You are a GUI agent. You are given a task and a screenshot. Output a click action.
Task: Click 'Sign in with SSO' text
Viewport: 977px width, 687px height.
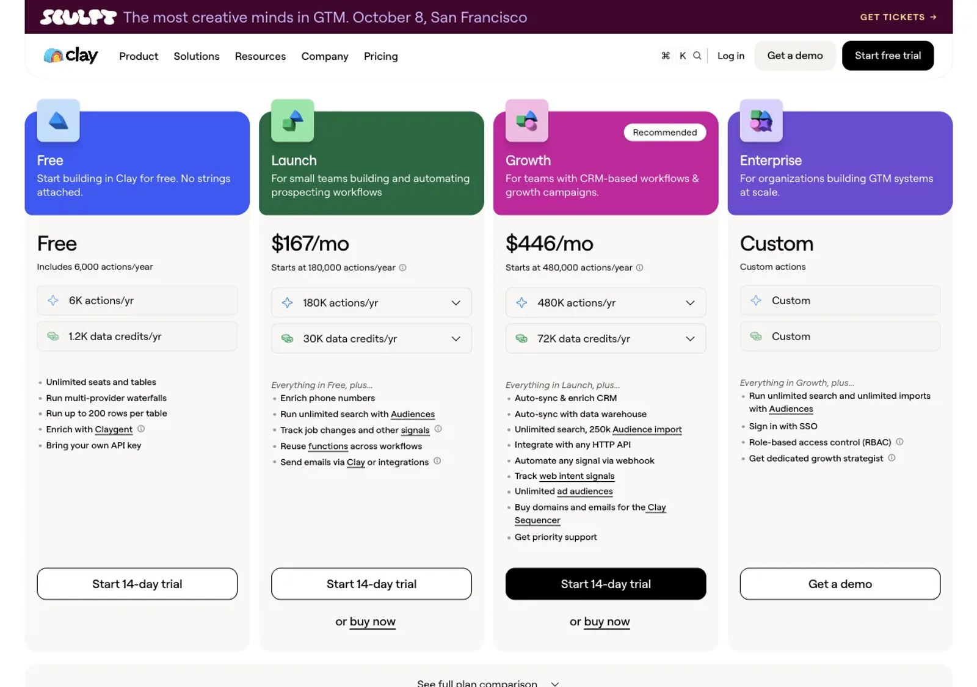(783, 426)
